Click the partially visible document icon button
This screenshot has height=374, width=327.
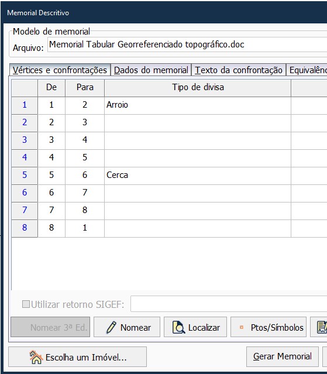319,327
